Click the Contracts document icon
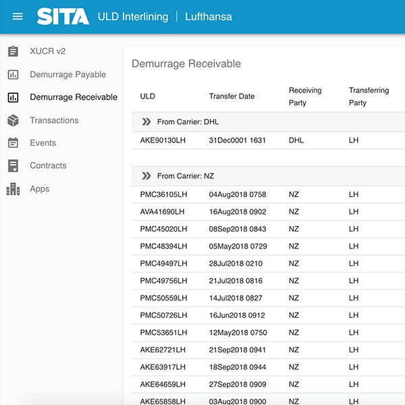Viewport: 405px width, 405px height. pyautogui.click(x=13, y=165)
